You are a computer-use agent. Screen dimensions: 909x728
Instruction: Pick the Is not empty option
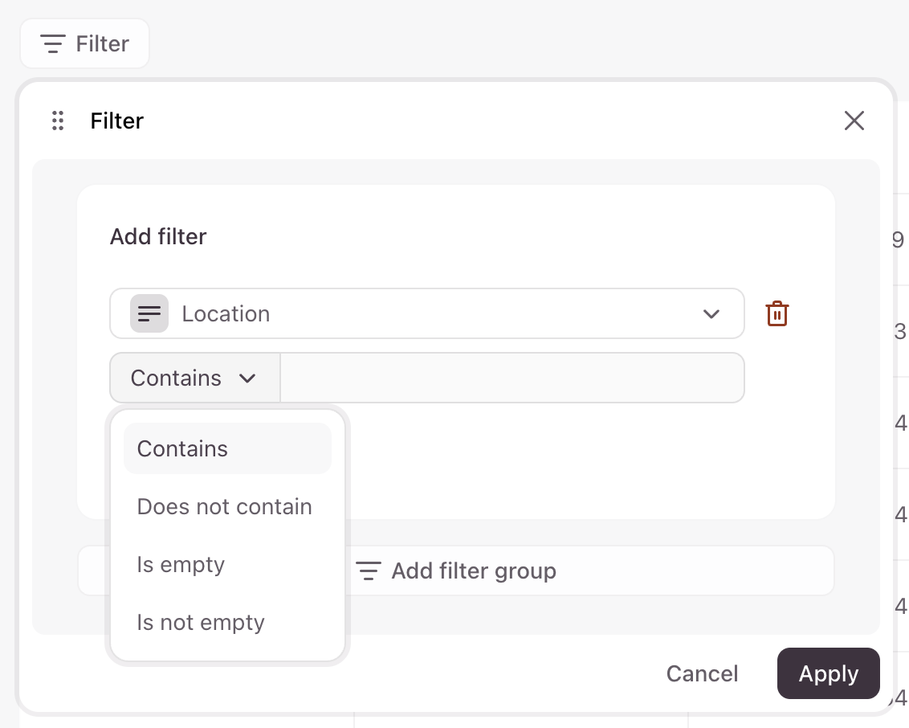point(201,622)
